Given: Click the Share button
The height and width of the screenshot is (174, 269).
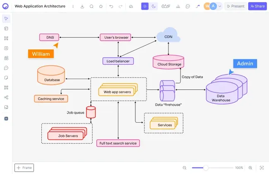Looking at the screenshot, I should pyautogui.click(x=257, y=6).
